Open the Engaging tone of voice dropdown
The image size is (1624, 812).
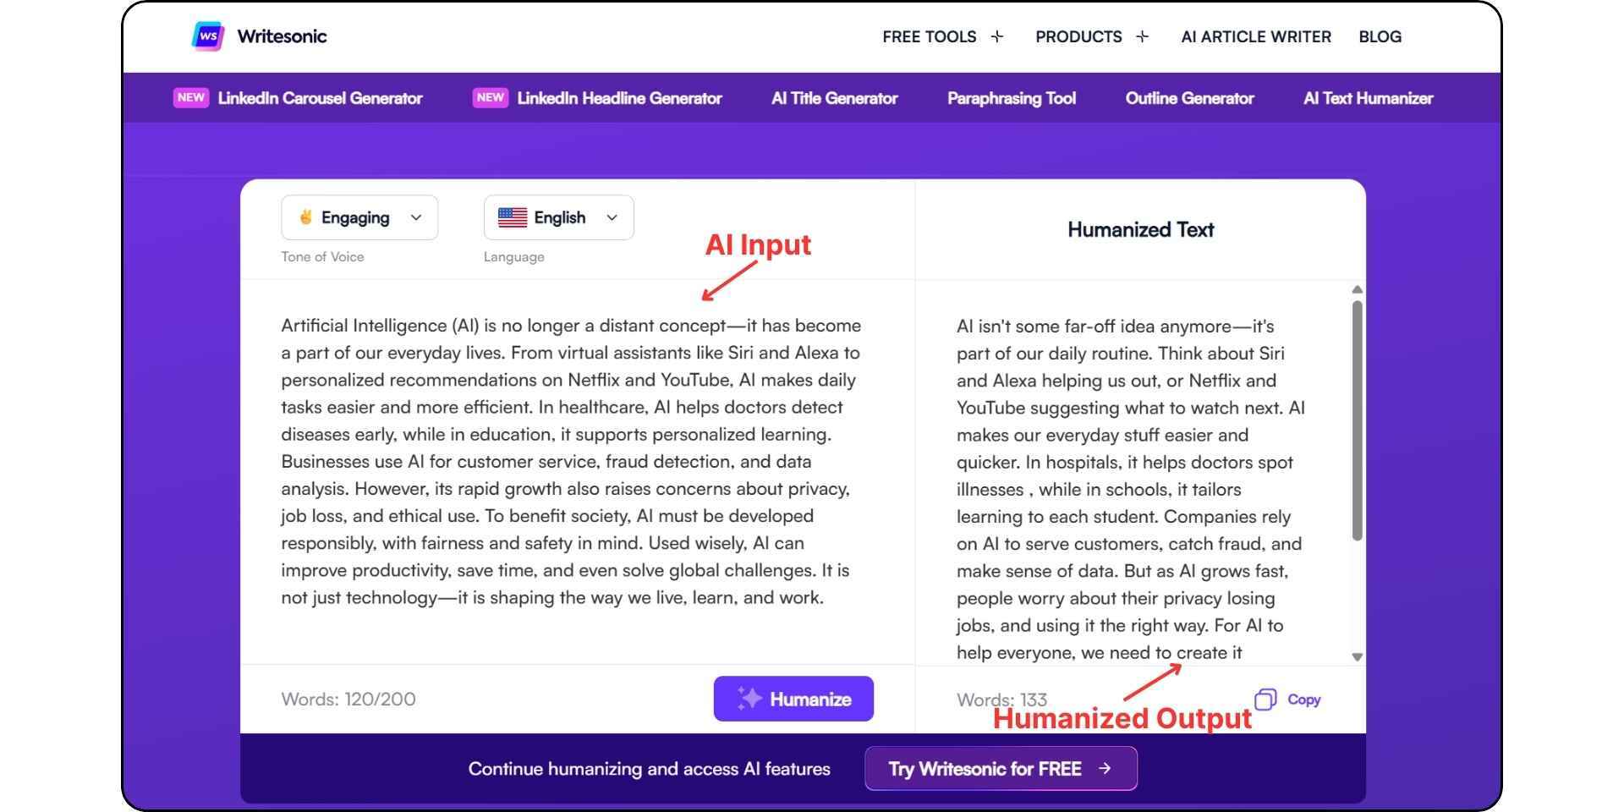359,217
